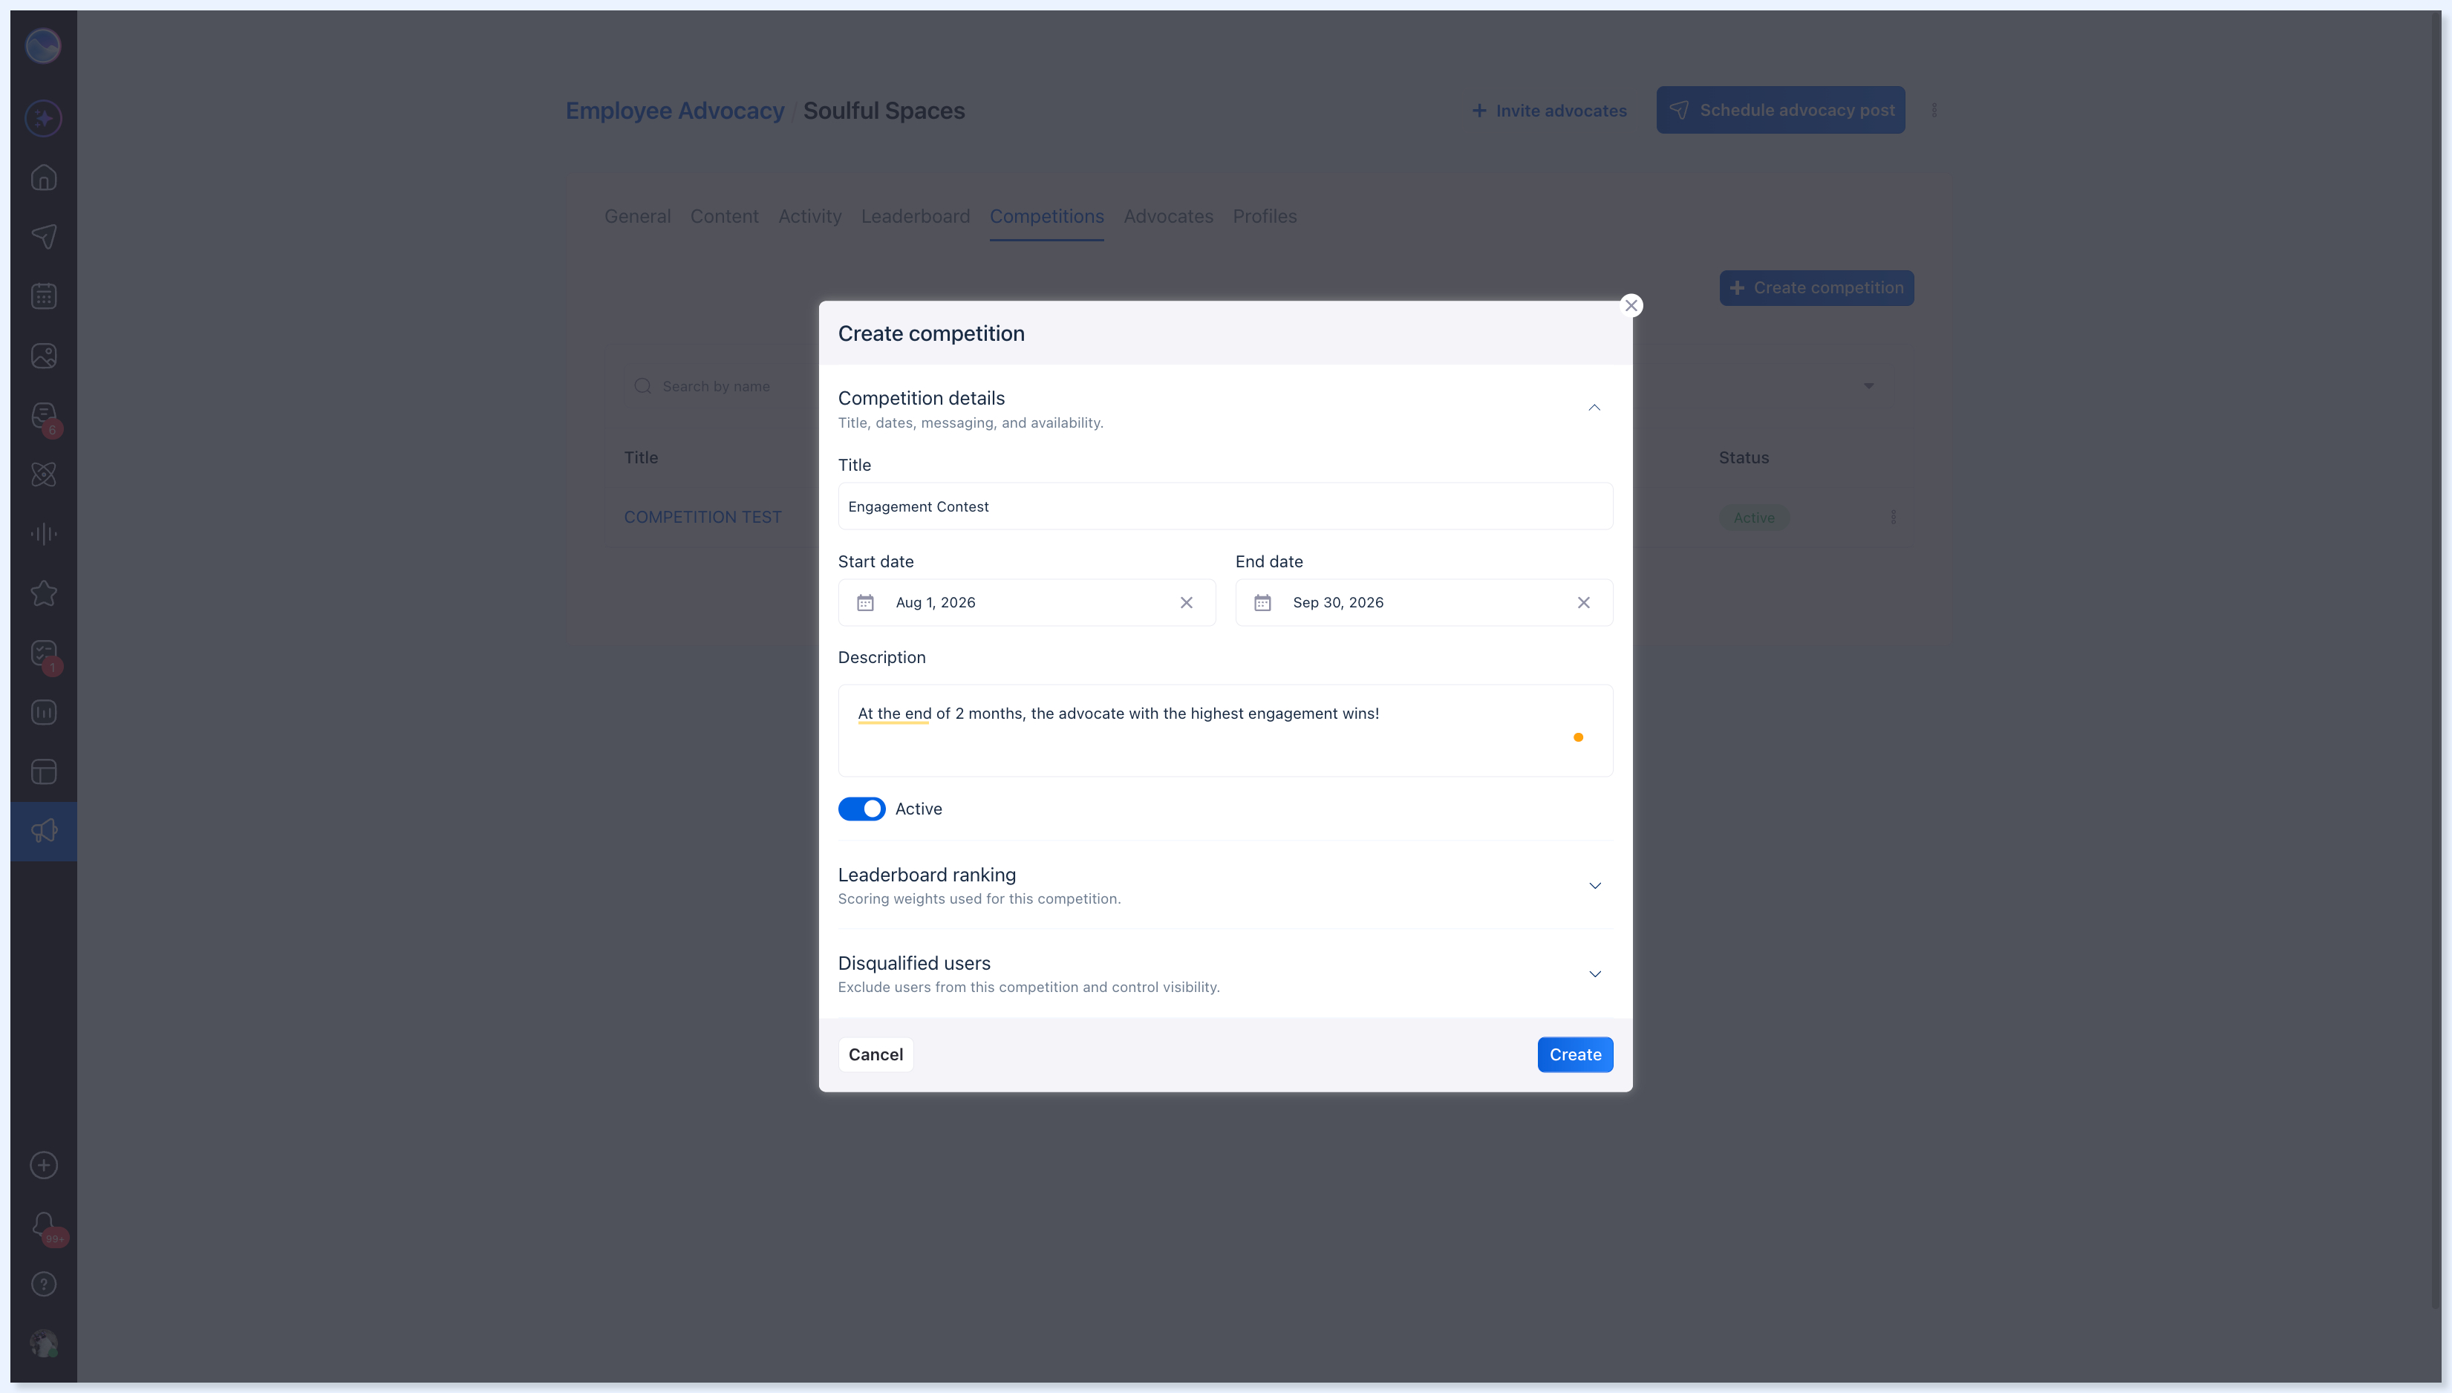Open the Employee Advocacy breadcrumb link
The height and width of the screenshot is (1393, 2452).
click(674, 111)
